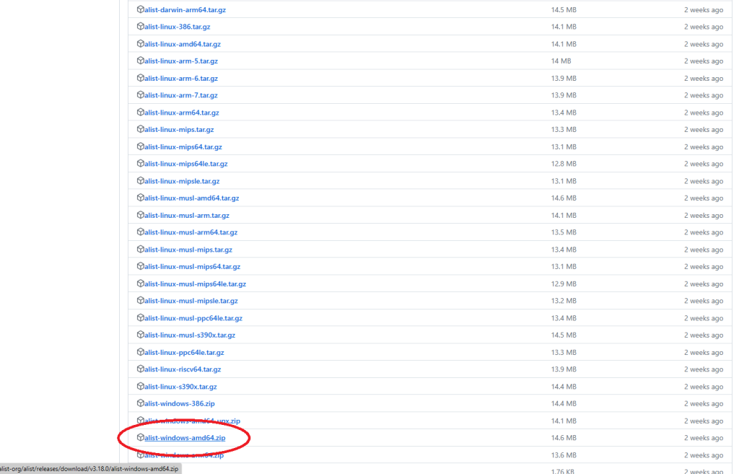Click package icon beside alist-linux-riscv64.tar.gz
Screen dimensions: 739x474
[140, 369]
